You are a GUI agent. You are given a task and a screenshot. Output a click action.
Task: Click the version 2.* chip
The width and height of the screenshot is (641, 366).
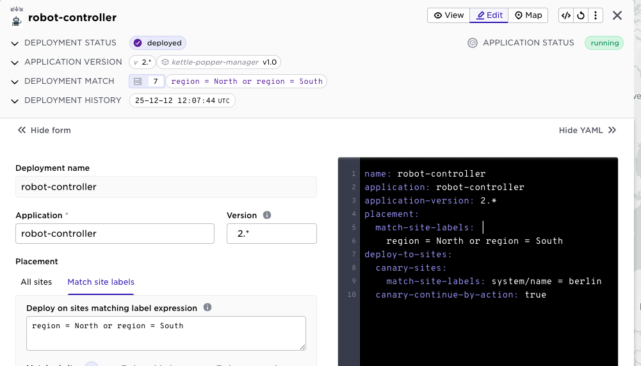point(142,62)
